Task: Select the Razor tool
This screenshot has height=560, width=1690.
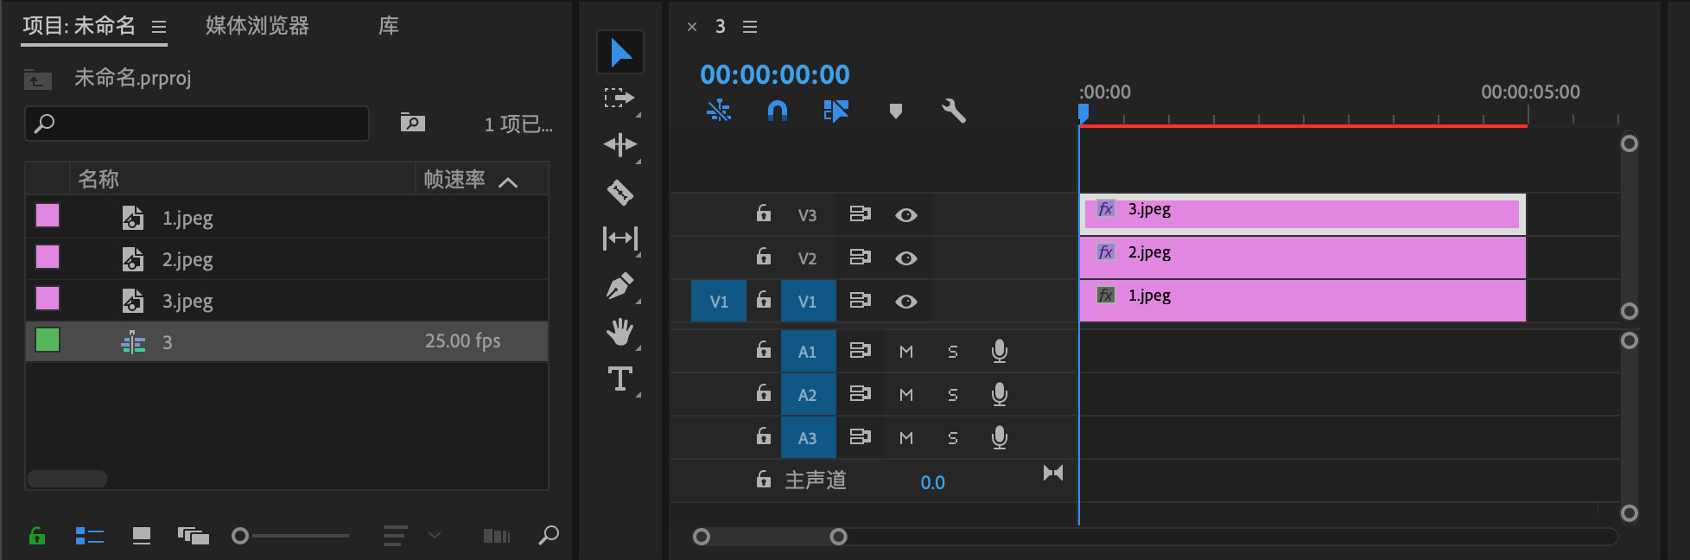Action: click(x=619, y=192)
